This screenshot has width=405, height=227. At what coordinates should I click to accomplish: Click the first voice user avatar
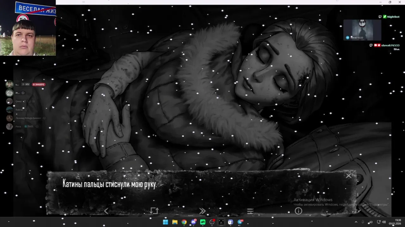coord(9,84)
